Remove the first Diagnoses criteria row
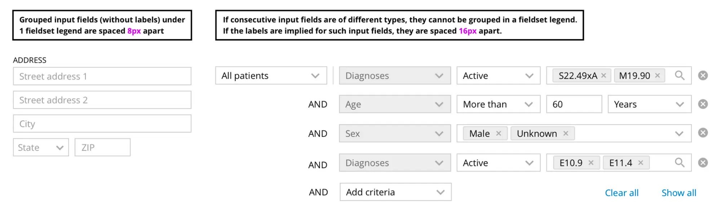The image size is (721, 218). [x=703, y=75]
